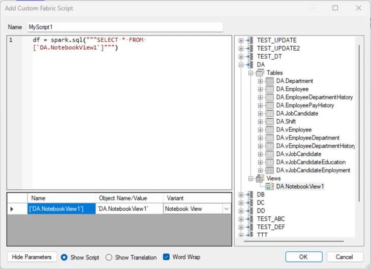Screen dimensions: 371x269
Task: Select the TEST_DEF tree label
Action: coord(271,227)
